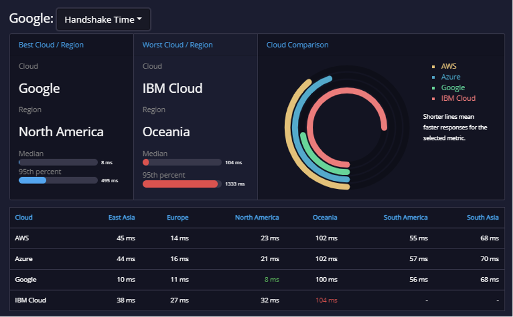Click the Google best cloud name

[x=39, y=89]
